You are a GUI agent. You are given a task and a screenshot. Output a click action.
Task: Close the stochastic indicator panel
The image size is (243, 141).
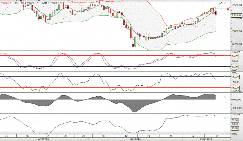point(228,55)
